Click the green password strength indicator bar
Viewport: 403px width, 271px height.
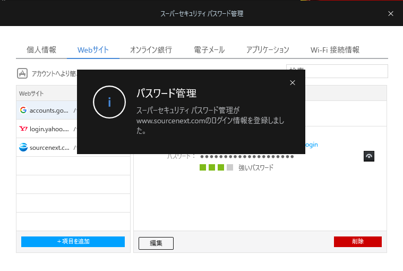[x=216, y=167]
